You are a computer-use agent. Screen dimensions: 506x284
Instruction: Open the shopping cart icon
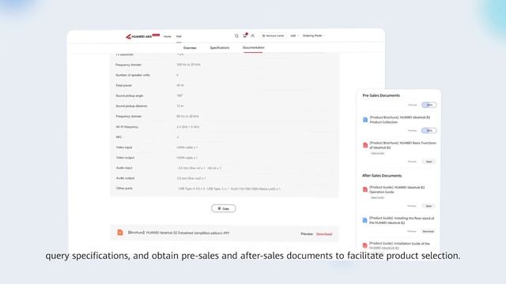[x=245, y=35]
